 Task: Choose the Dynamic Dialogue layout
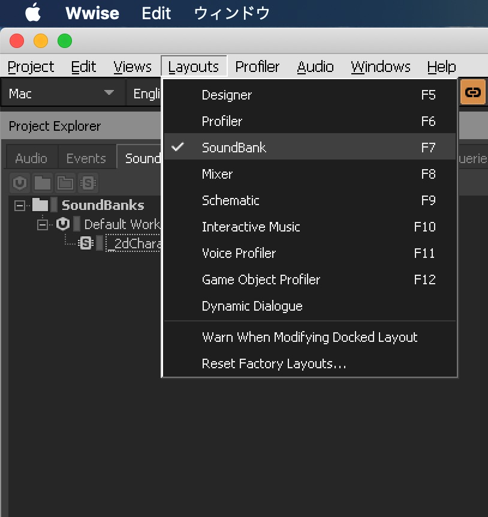[310, 306]
